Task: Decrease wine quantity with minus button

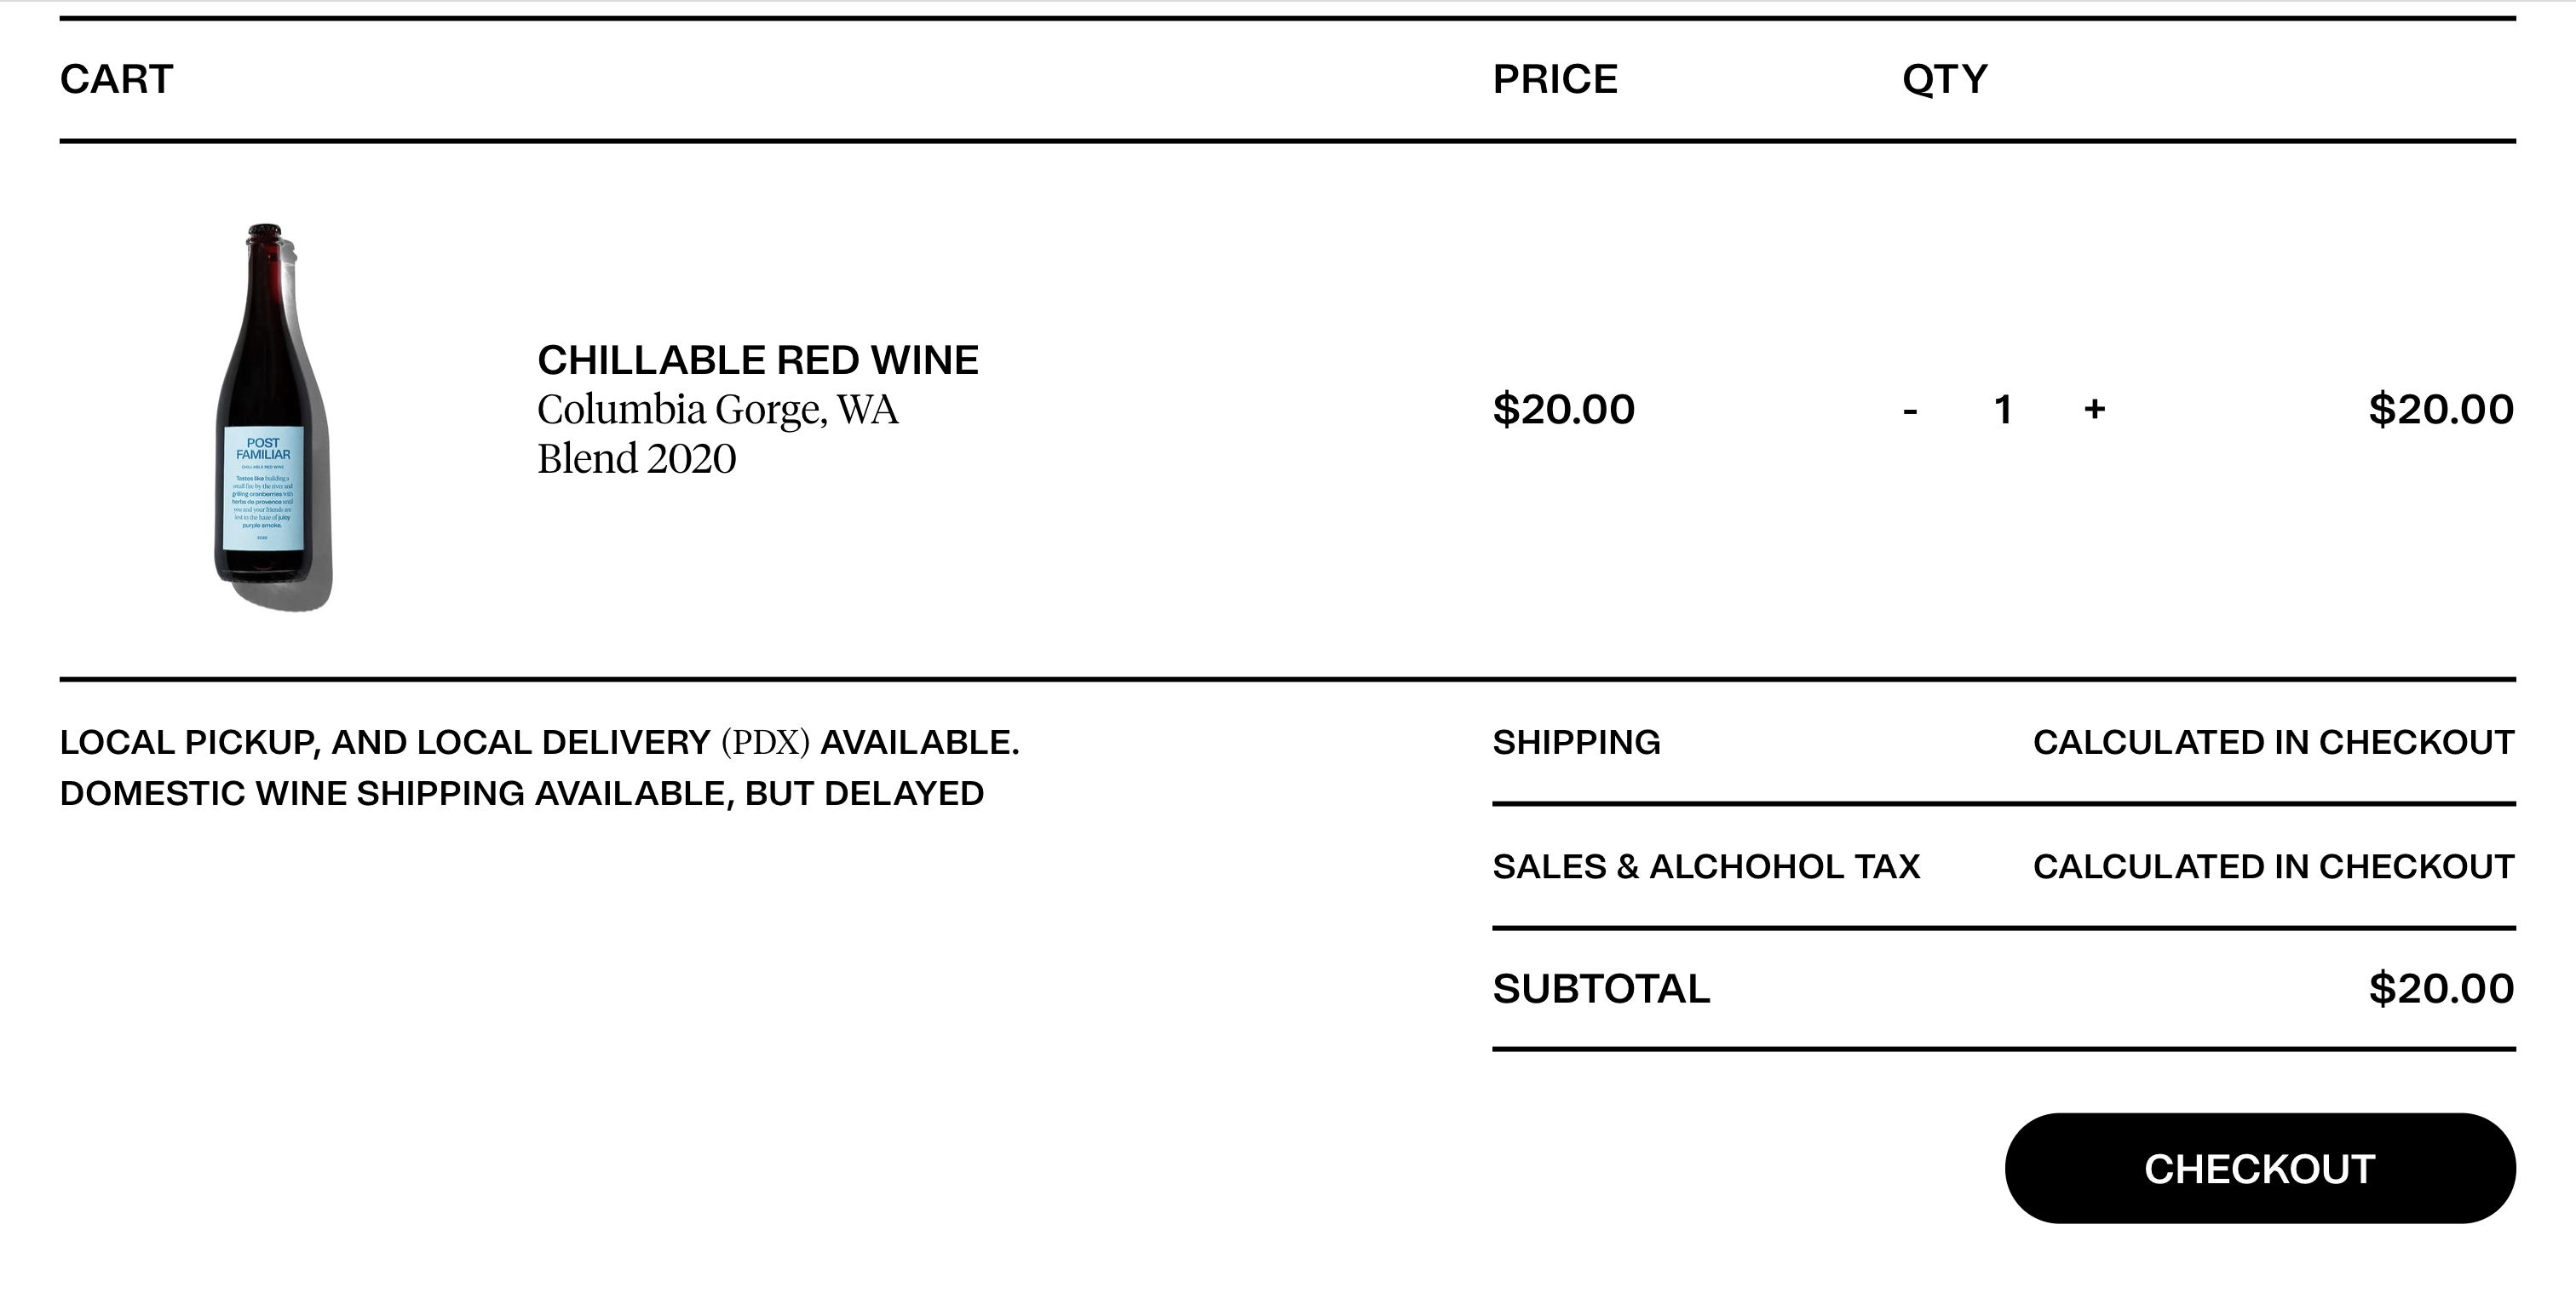Action: (x=1910, y=410)
